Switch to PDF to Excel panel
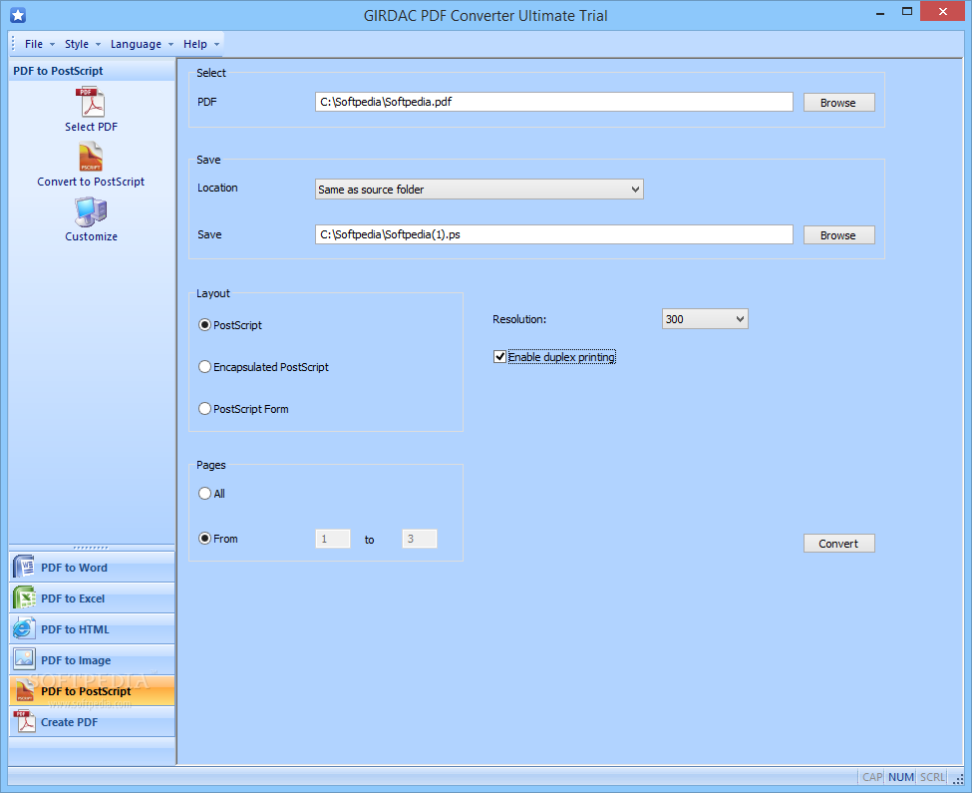Screen dimensions: 972x793 coord(92,597)
